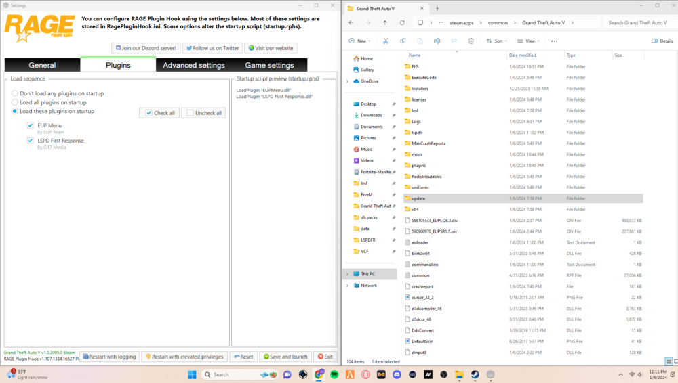Click the Cut scissors icon in Explorer toolbar
This screenshot has width=678, height=383.
(x=385, y=41)
